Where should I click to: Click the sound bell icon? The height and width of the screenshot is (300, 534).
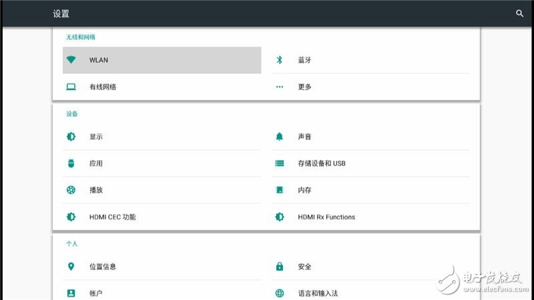tap(280, 137)
